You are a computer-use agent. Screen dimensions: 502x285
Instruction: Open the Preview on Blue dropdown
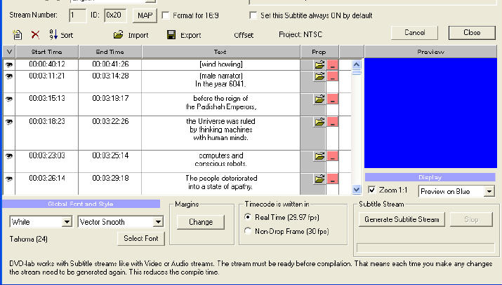(x=489, y=191)
